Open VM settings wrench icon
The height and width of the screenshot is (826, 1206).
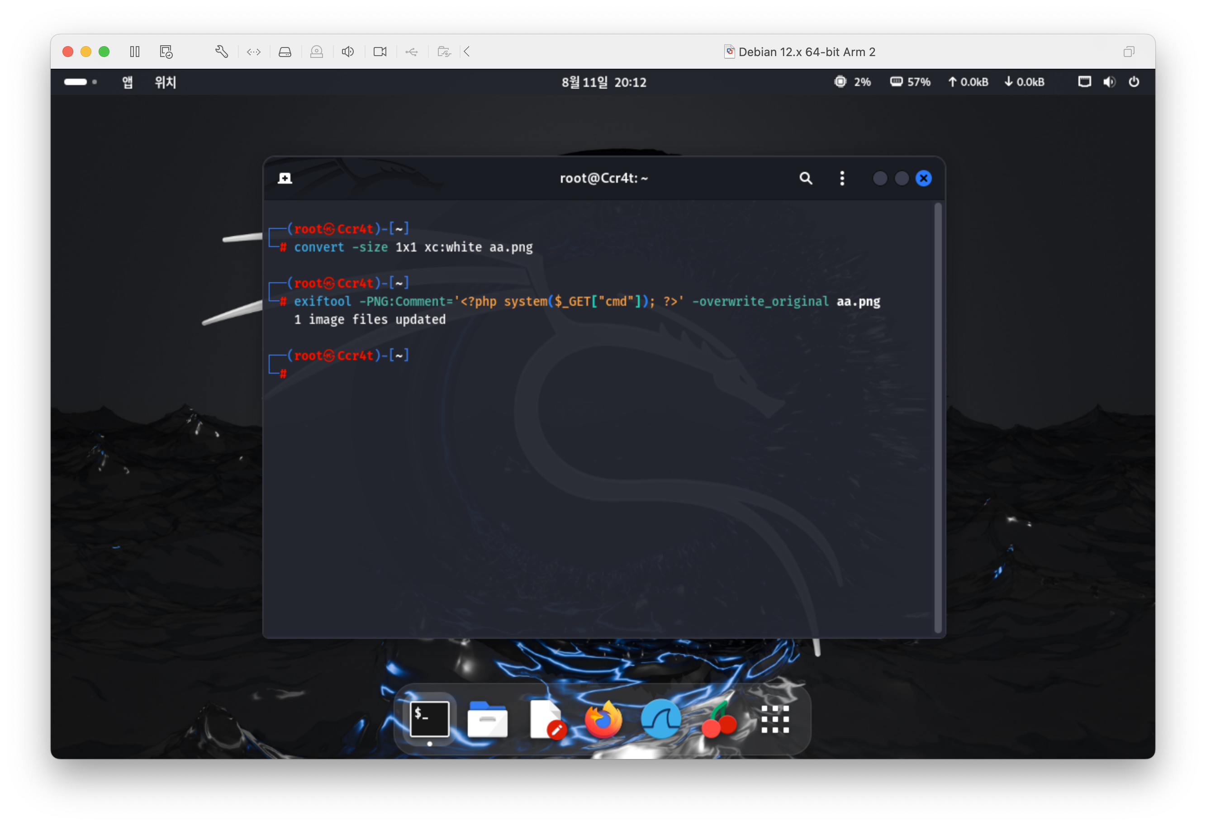pos(222,52)
